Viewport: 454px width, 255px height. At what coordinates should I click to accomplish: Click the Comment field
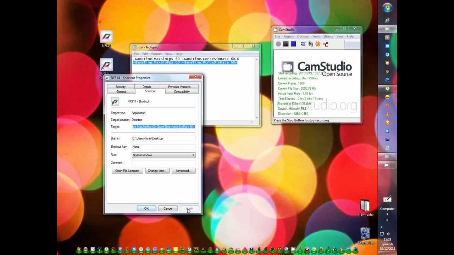164,163
